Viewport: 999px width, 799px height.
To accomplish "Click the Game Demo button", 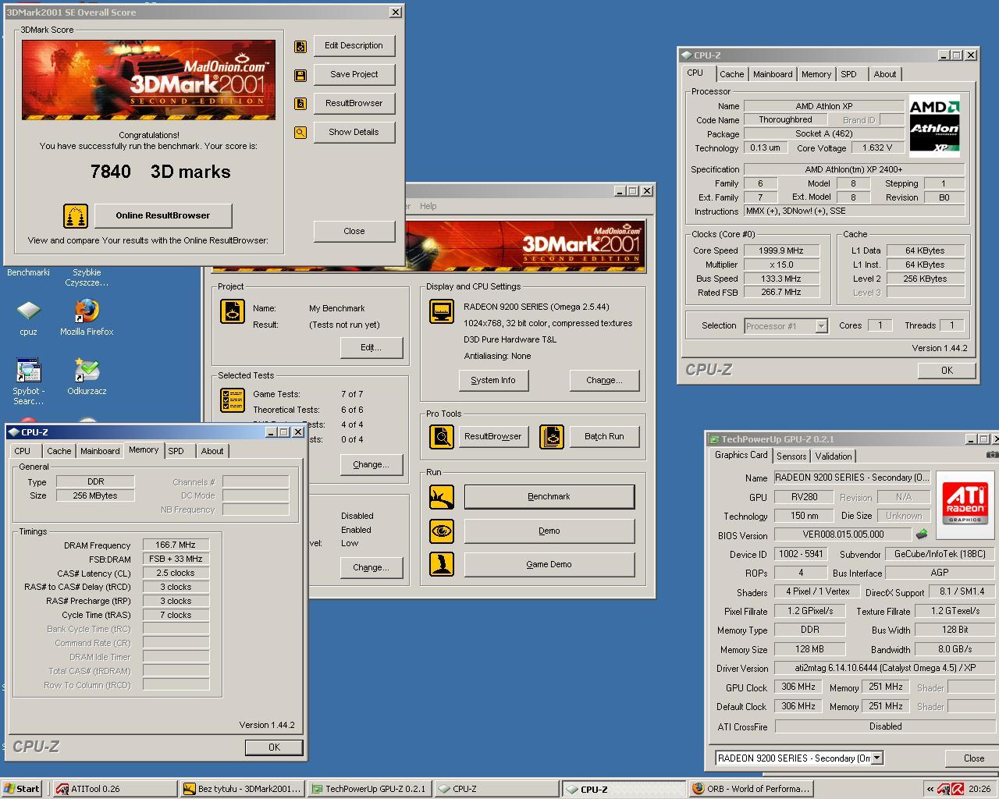I will (x=549, y=564).
